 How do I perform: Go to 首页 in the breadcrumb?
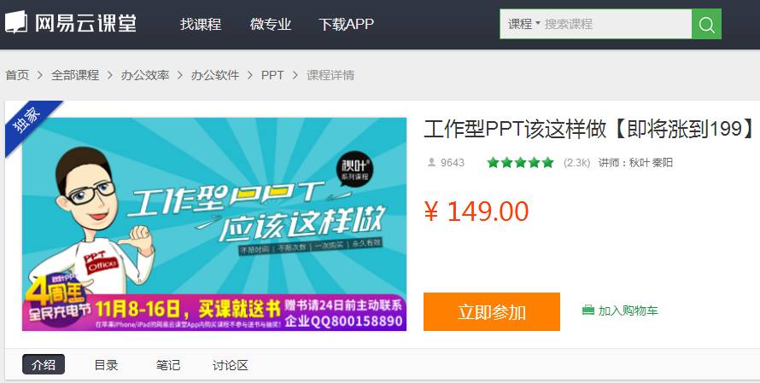tap(17, 75)
